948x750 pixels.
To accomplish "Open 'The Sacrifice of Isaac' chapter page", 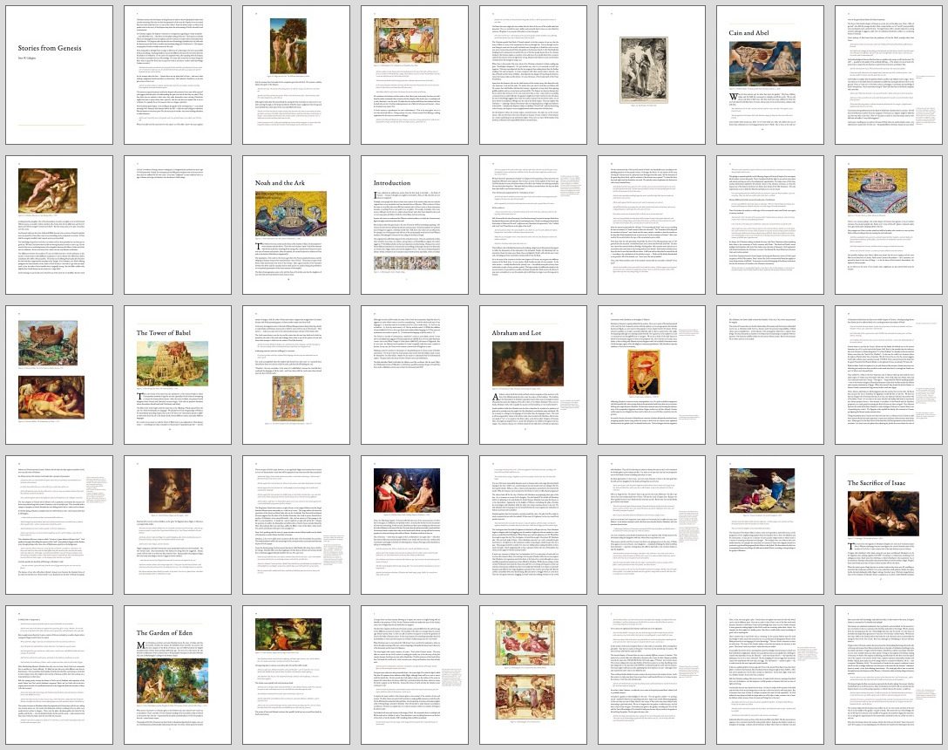I will tap(889, 525).
